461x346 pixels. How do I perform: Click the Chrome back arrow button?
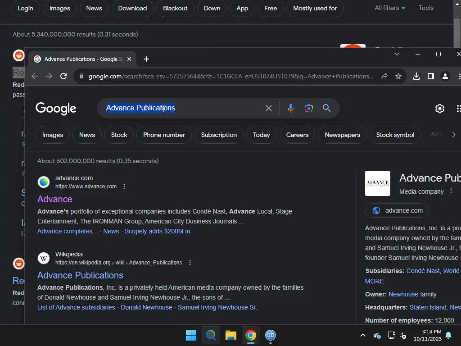pos(35,77)
